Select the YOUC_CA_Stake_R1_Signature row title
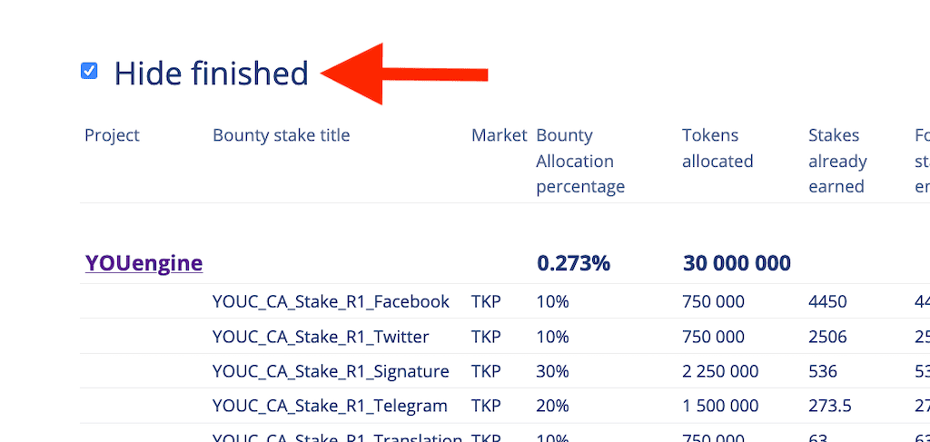Screen dimensions: 930x442 click(331, 371)
